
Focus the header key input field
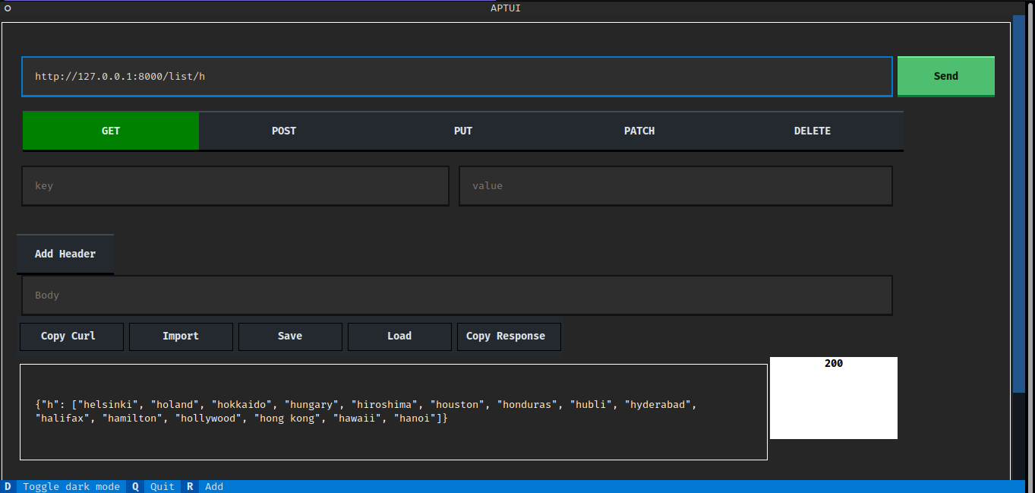(x=235, y=186)
